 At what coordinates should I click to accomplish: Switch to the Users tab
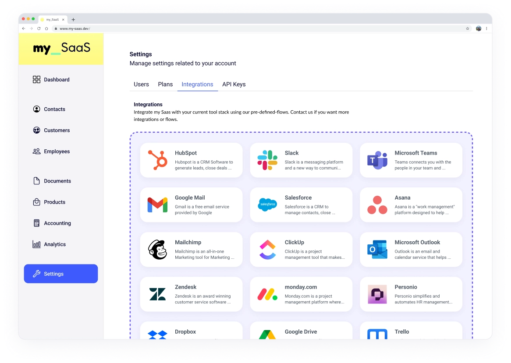(141, 84)
